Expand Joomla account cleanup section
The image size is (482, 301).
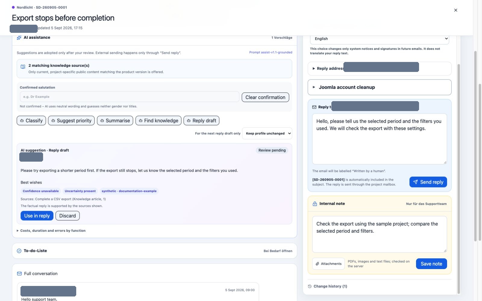380,87
